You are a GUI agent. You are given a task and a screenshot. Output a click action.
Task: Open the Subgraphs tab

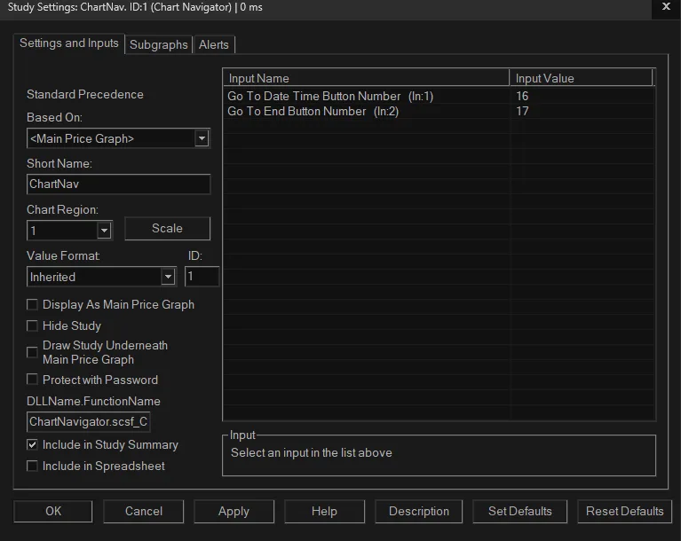coord(159,44)
